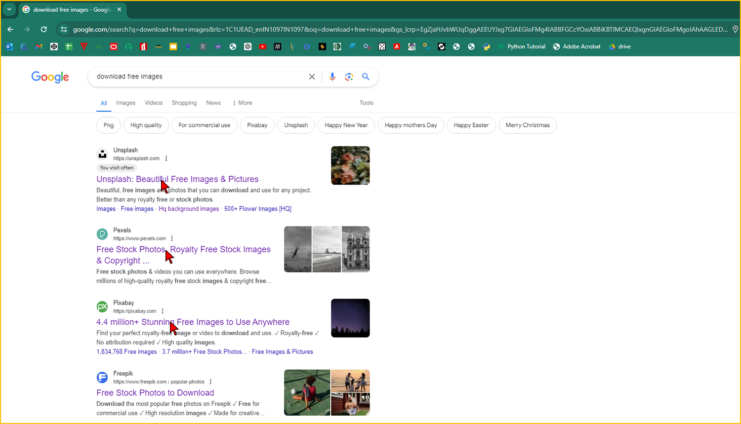The width and height of the screenshot is (741, 424).
Task: Click the Google logo
Action: pyautogui.click(x=50, y=77)
